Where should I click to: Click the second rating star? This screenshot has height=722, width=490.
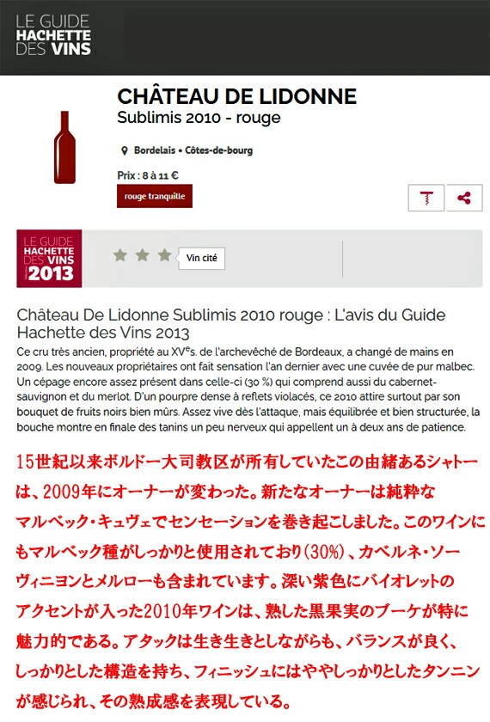tap(143, 254)
